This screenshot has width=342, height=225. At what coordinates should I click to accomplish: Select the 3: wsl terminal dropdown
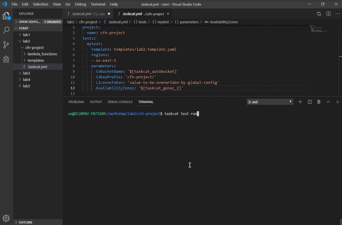pos(270,102)
